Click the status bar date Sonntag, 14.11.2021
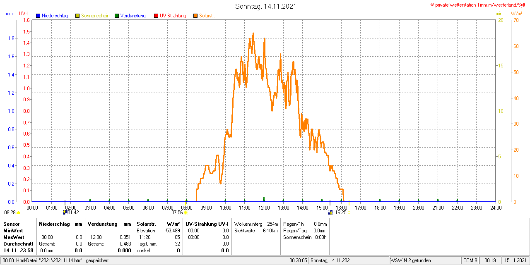 pos(331,260)
